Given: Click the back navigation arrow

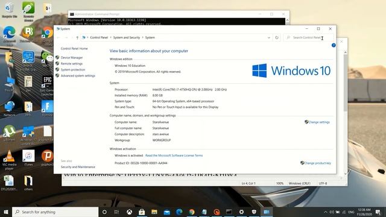Looking at the screenshot, I should coord(59,37).
